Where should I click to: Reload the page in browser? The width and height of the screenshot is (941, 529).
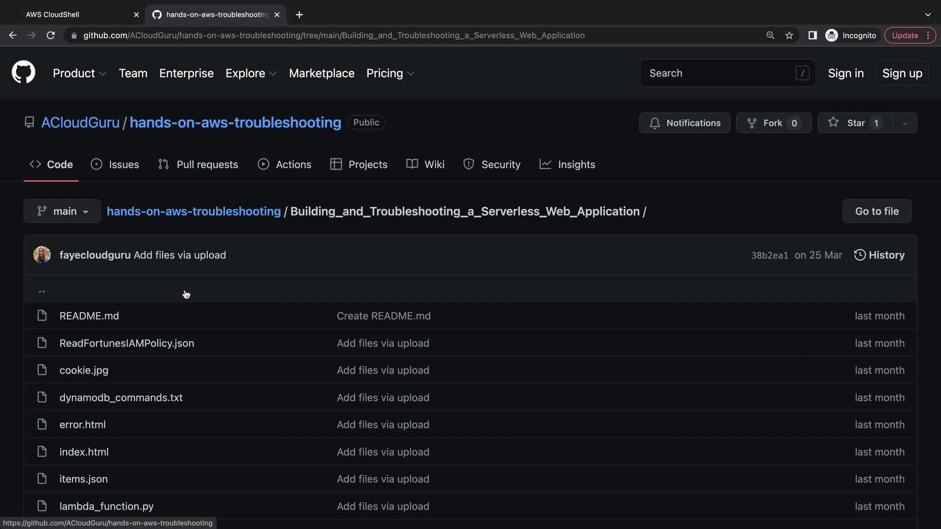[50, 35]
